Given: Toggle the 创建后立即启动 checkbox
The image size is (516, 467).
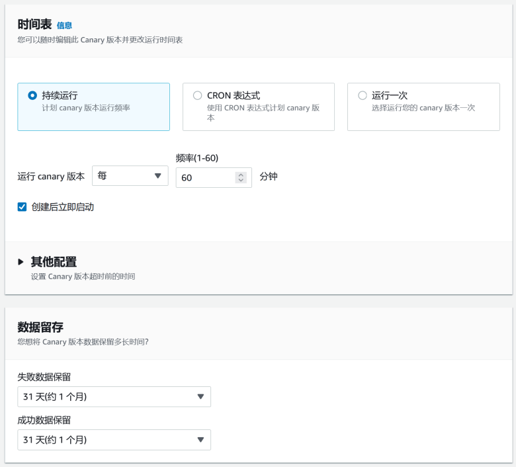Looking at the screenshot, I should tap(22, 207).
